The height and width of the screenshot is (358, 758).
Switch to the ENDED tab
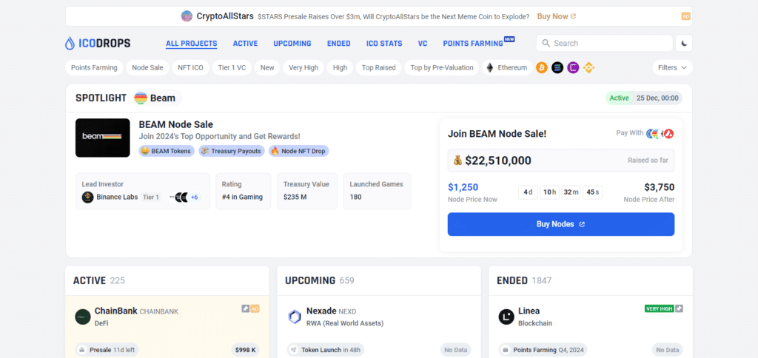[339, 43]
